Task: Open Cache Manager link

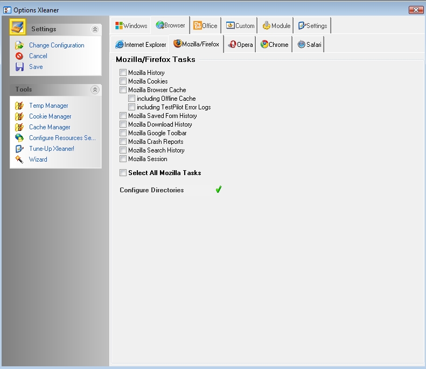Action: coord(50,127)
